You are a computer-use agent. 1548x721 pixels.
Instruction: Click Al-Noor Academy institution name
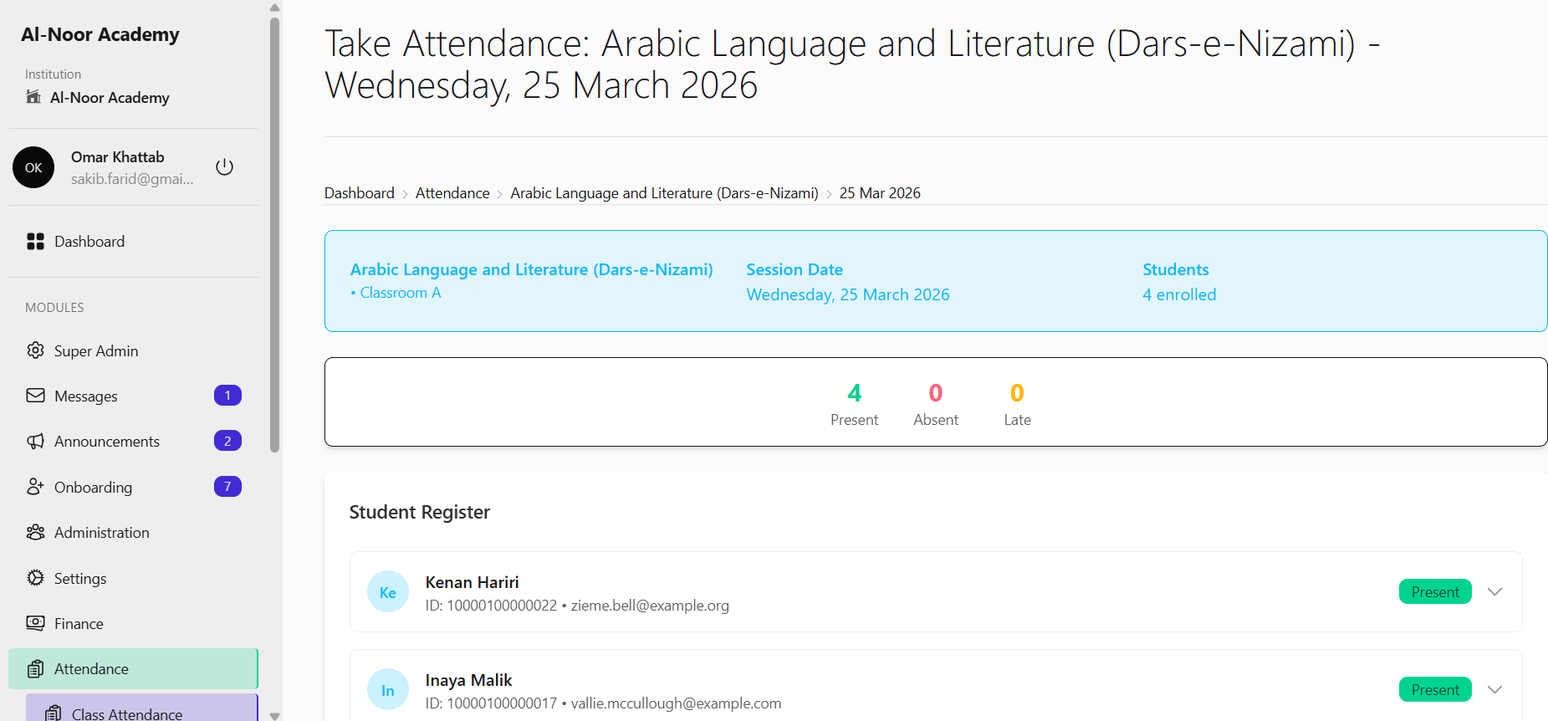click(110, 98)
